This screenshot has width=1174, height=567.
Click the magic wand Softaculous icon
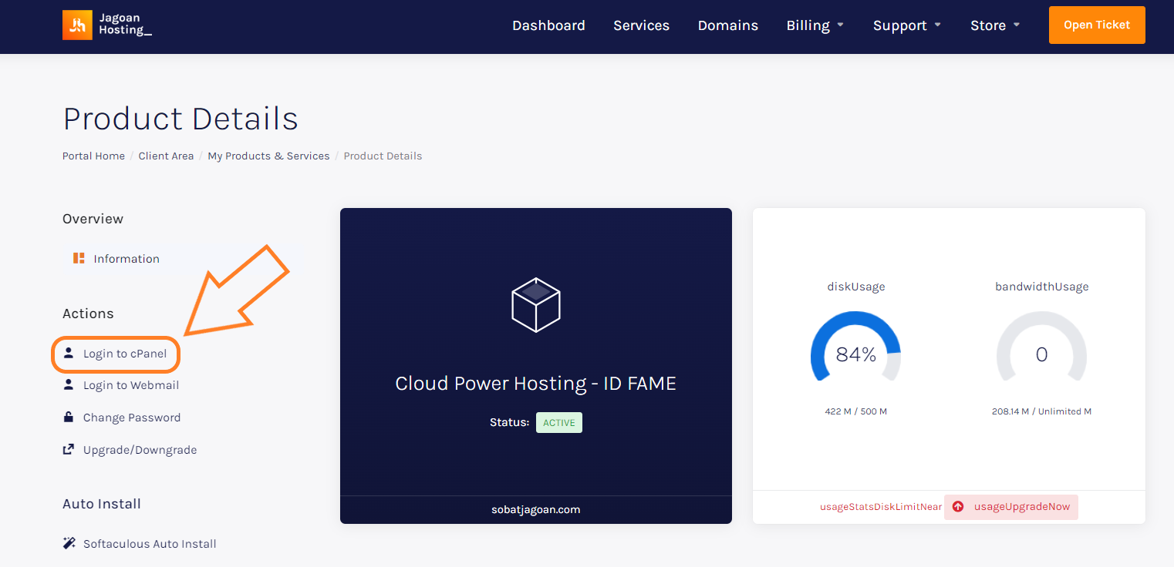69,543
